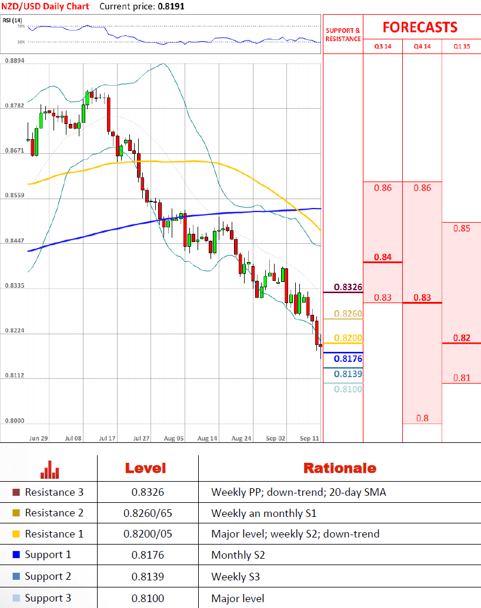This screenshot has width=481, height=608.
Task: Click the 'Aug 24' date axis label
Action: pos(241,438)
